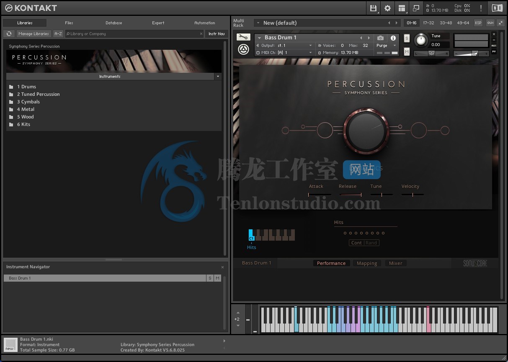Toggle A-Z library sorting
The width and height of the screenshot is (508, 362).
(x=58, y=34)
